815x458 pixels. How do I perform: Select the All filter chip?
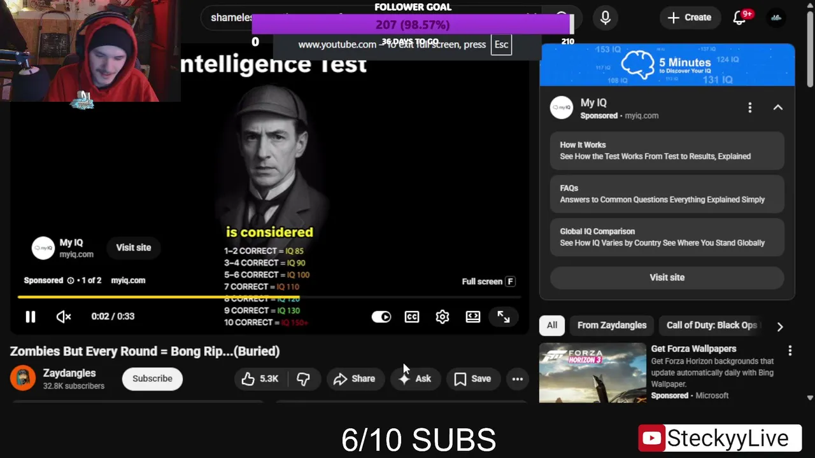pos(552,325)
